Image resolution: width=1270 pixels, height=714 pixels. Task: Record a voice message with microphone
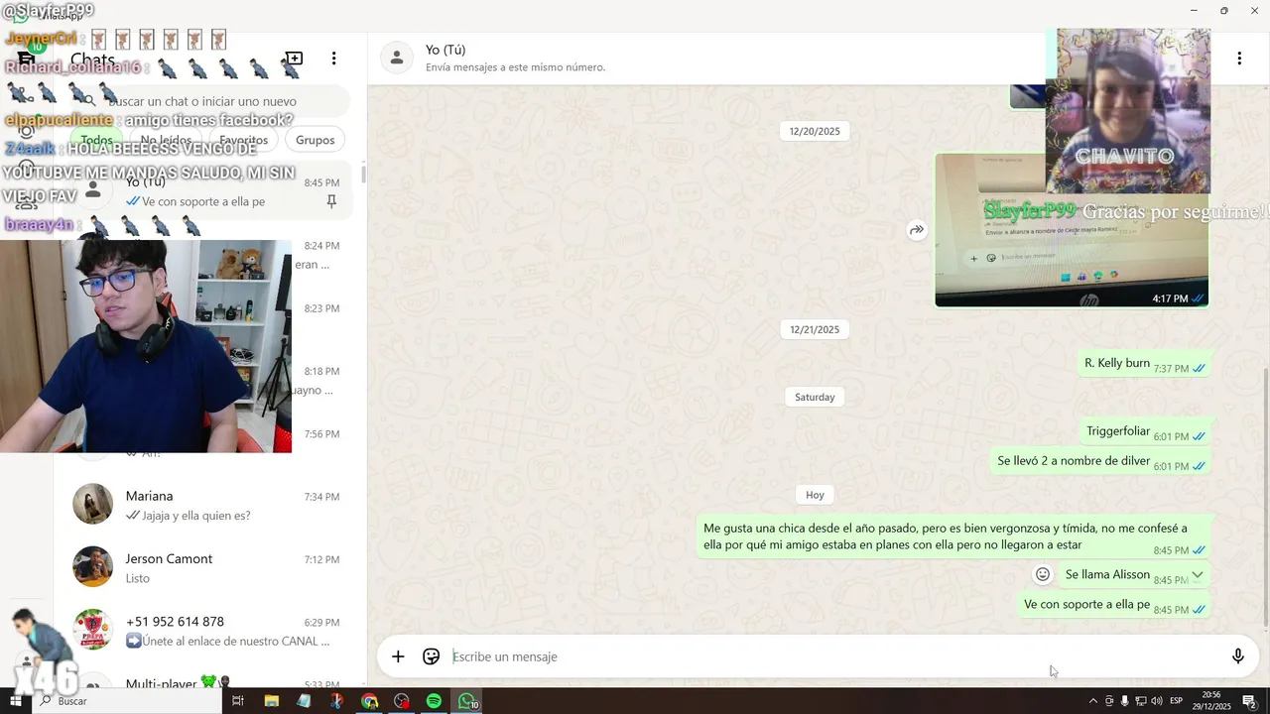pyautogui.click(x=1238, y=656)
